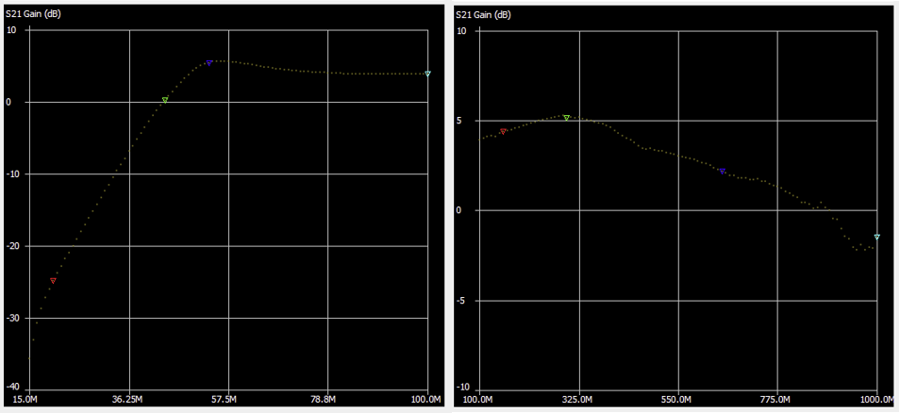The image size is (900, 413).
Task: Click the 775.0M frequency axis label
Action: pos(777,399)
